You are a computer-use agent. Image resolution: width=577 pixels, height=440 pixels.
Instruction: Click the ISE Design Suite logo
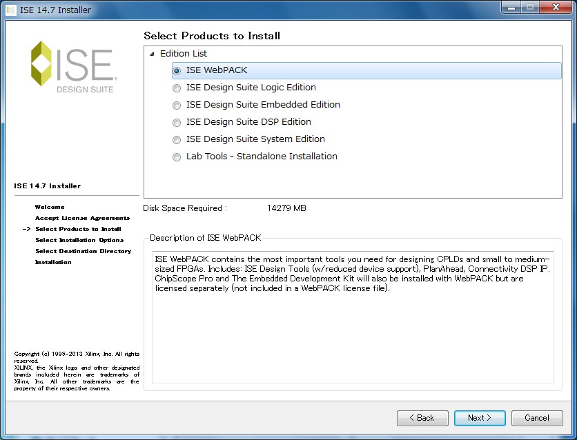74,66
